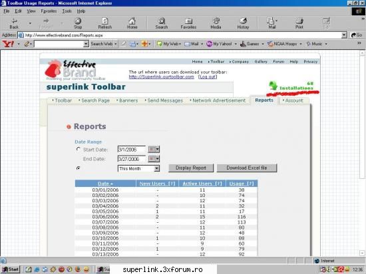Image resolution: width=366 pixels, height=274 pixels.
Task: Open the NCAA Hoops toolbar button
Action: (x=282, y=44)
